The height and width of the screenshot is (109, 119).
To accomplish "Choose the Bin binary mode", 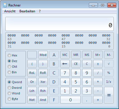I will coord(12,72).
